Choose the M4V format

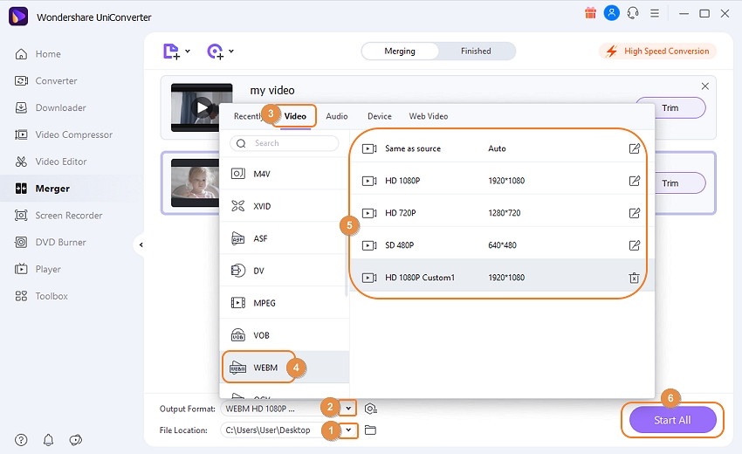285,174
